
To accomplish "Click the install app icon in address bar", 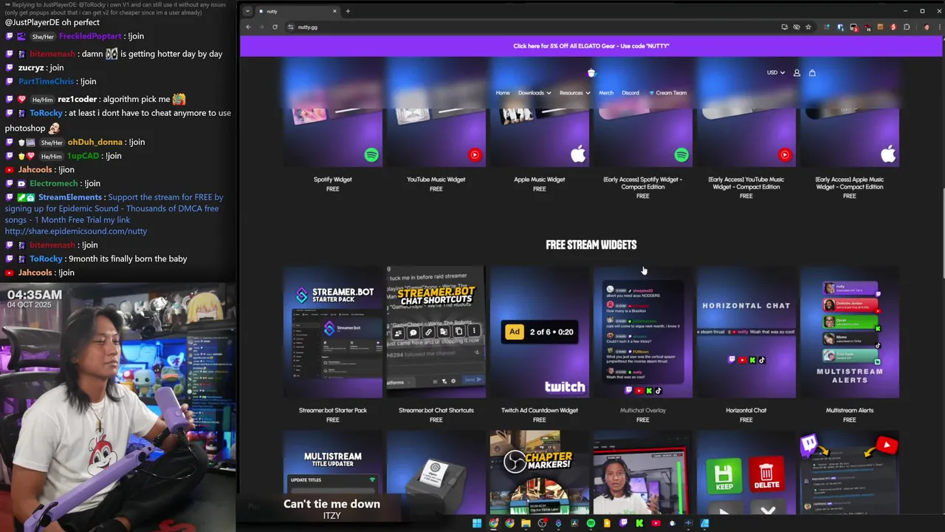I will pos(784,27).
